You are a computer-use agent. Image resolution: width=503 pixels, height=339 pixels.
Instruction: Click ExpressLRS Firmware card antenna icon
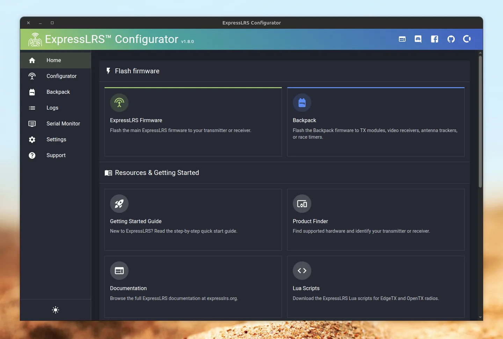click(x=119, y=103)
